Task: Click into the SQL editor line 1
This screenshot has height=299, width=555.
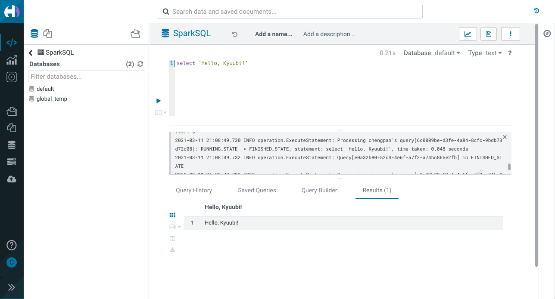Action: tap(343, 63)
